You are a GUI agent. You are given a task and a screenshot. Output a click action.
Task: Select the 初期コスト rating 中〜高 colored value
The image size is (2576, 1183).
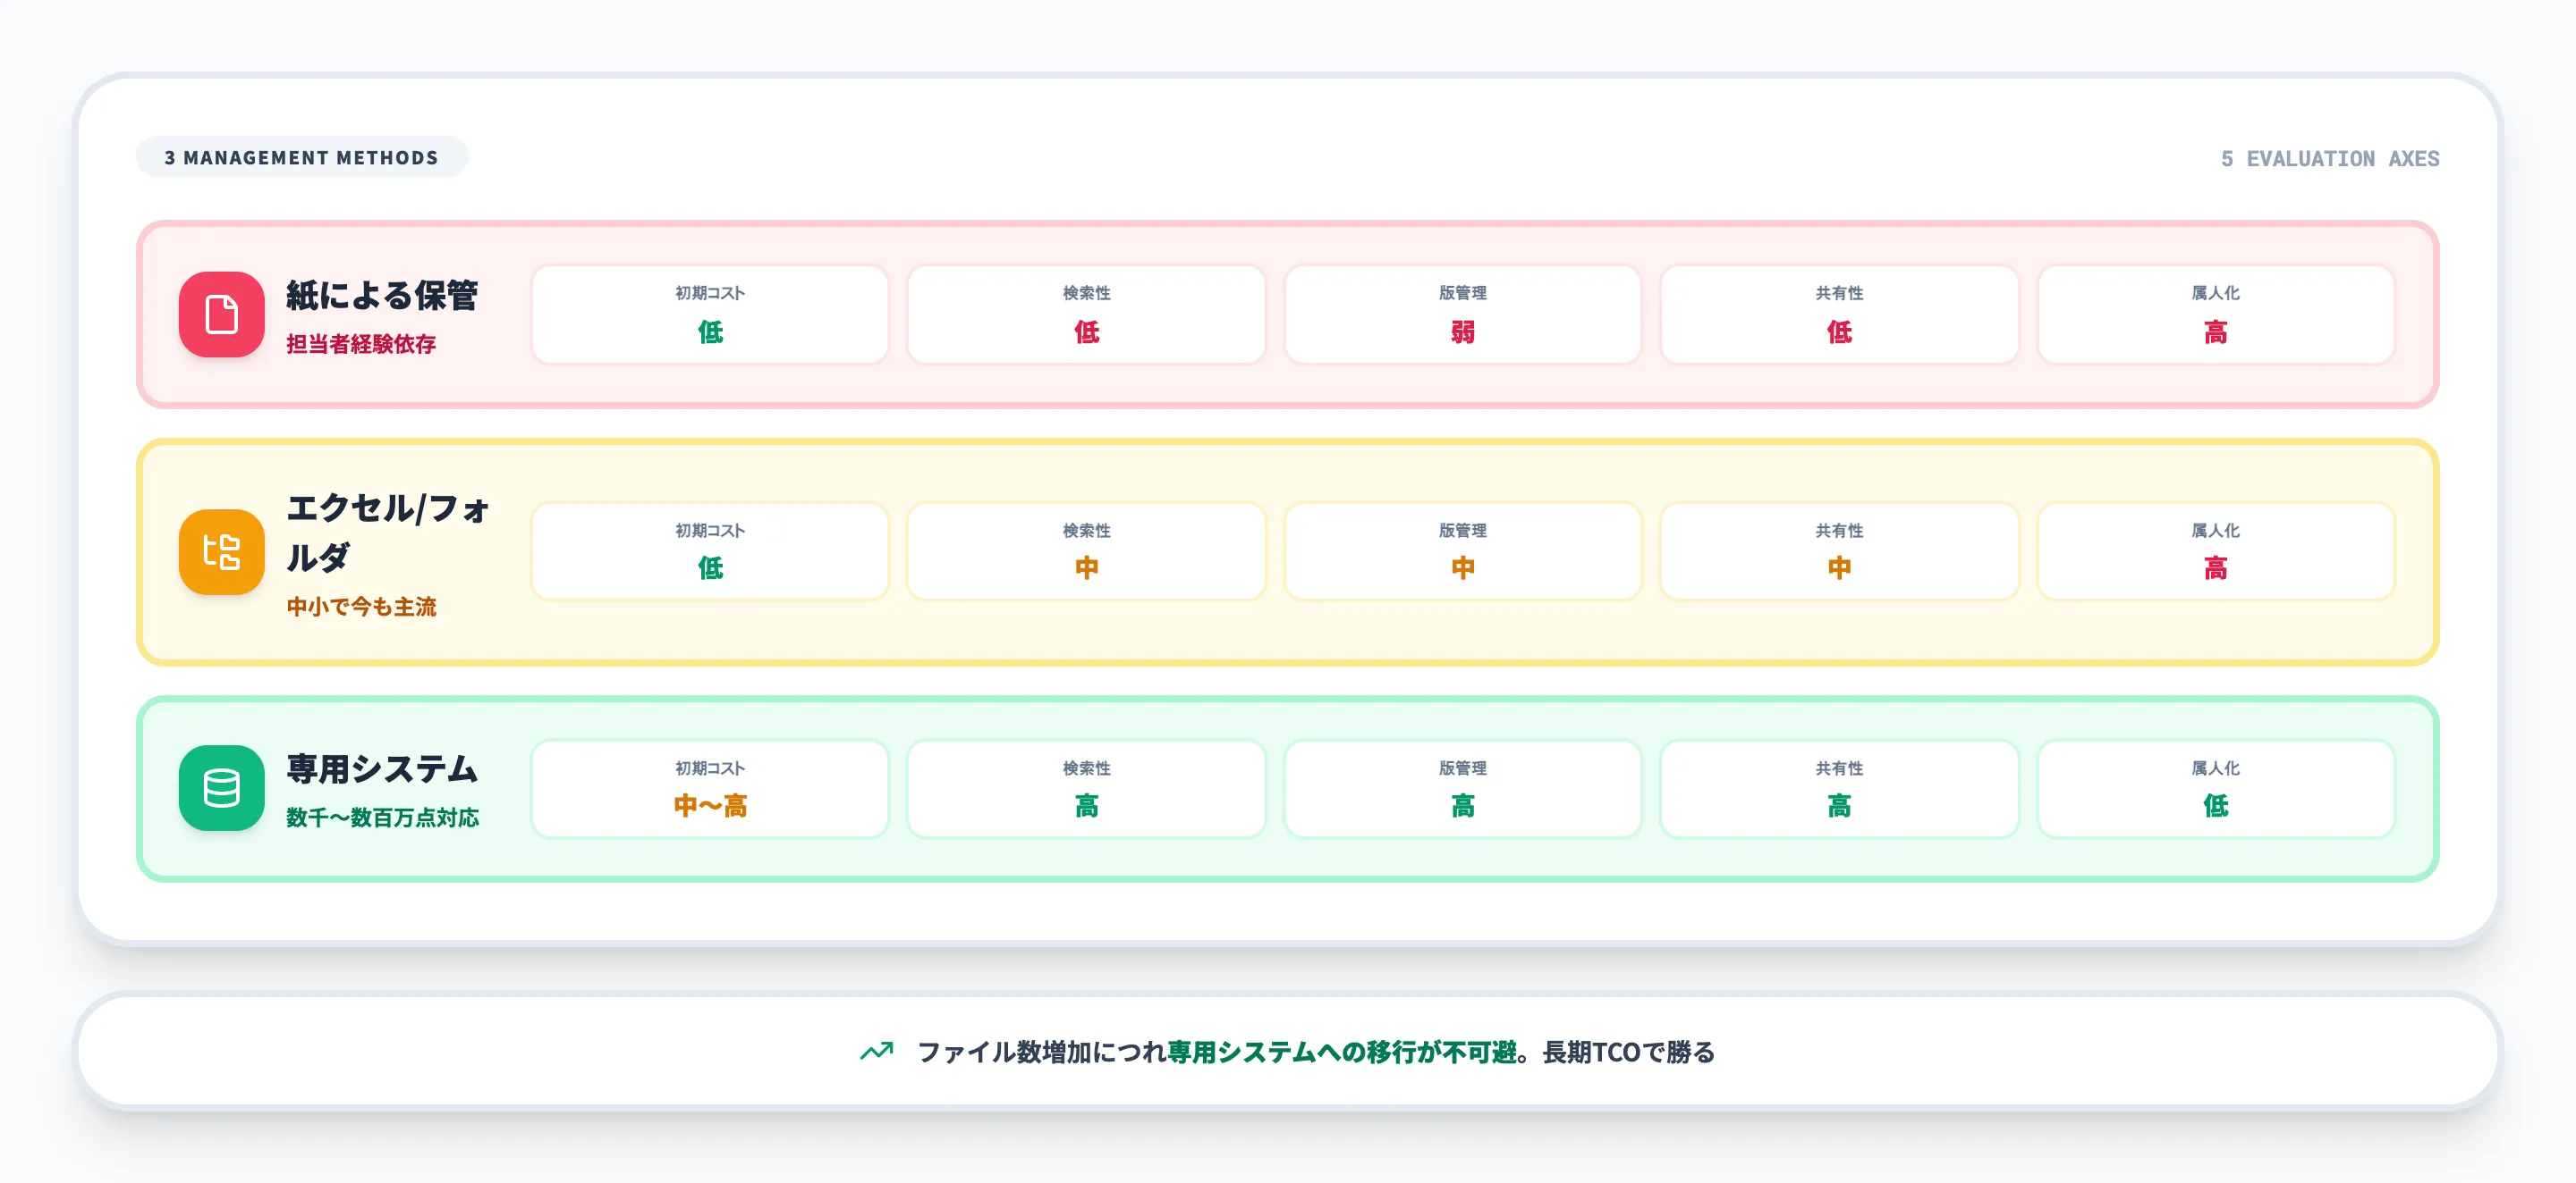pyautogui.click(x=710, y=804)
